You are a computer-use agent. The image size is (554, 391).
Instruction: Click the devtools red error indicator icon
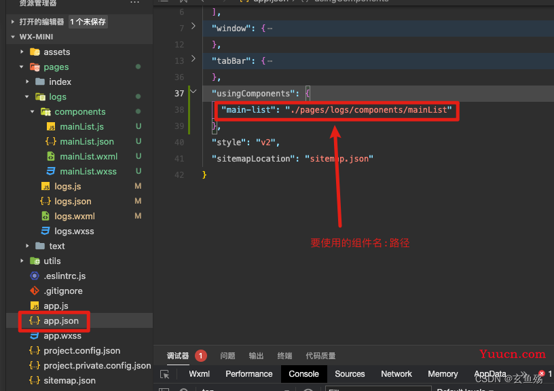tap(542, 373)
